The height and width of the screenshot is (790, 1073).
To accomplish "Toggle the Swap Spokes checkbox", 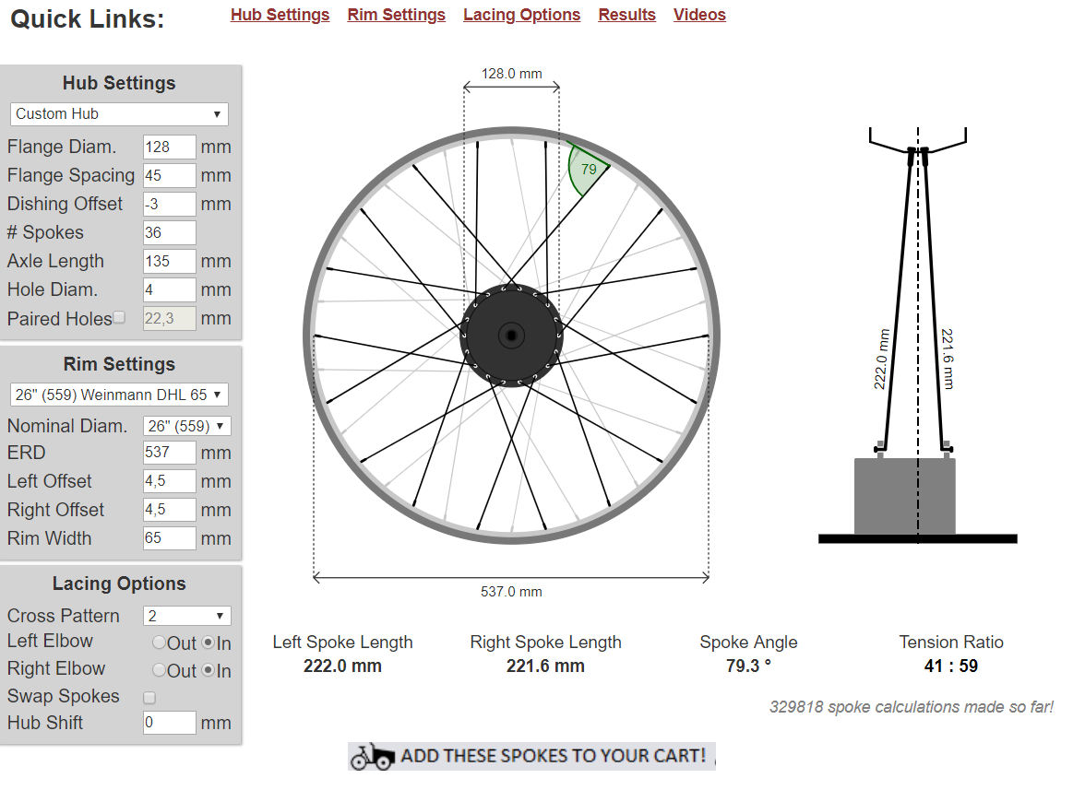I will point(149,697).
